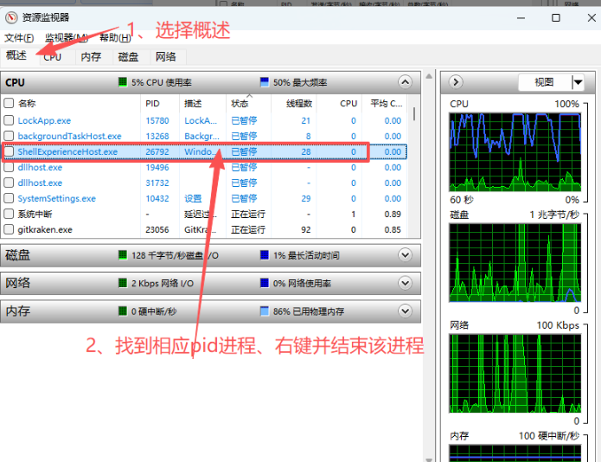The height and width of the screenshot is (462, 601).
Task: Click the main pane scrollbar down arrow
Action: coord(429,459)
